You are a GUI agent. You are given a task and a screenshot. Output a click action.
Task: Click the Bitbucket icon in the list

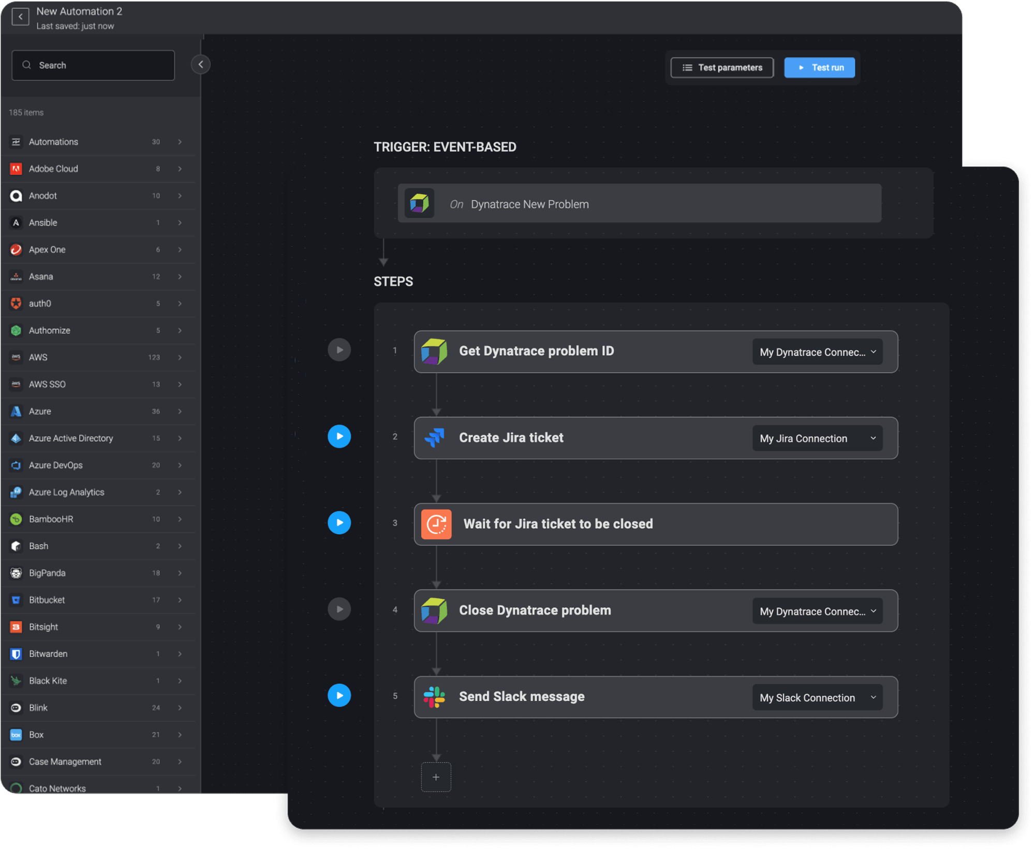coord(16,600)
